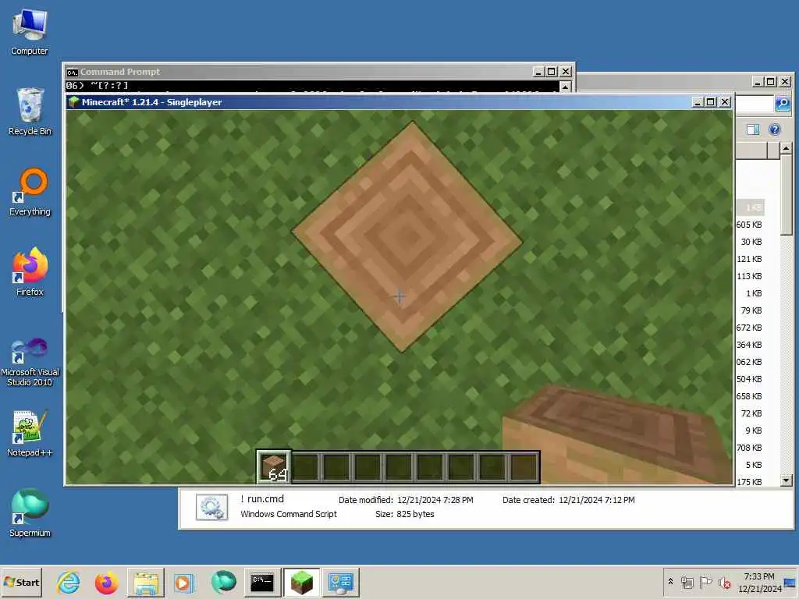Viewport: 799px width, 599px height.
Task: Open Notepad++ desktop shortcut
Action: click(30, 433)
